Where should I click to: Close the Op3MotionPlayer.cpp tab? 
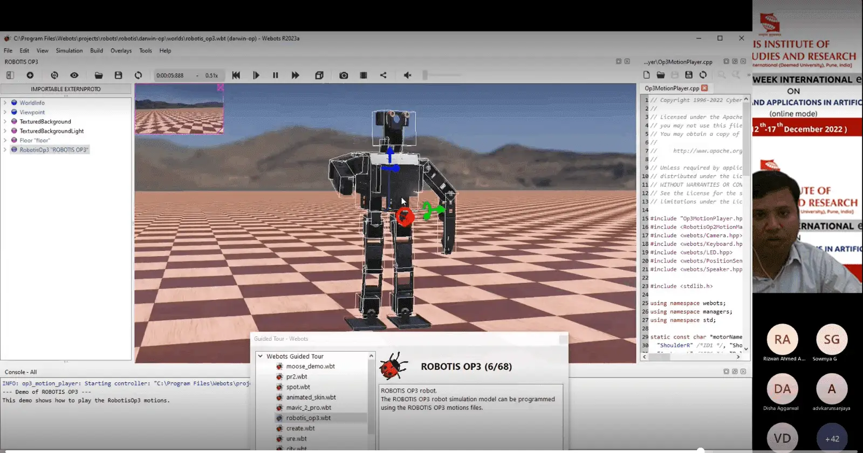tap(704, 88)
